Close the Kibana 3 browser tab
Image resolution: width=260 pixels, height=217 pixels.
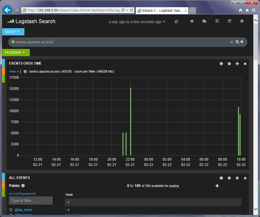click(186, 11)
